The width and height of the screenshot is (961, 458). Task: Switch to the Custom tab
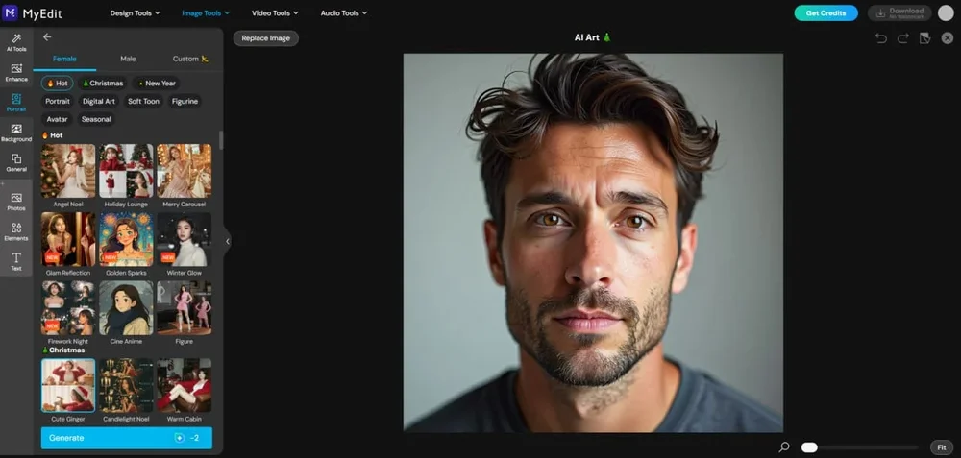(189, 59)
